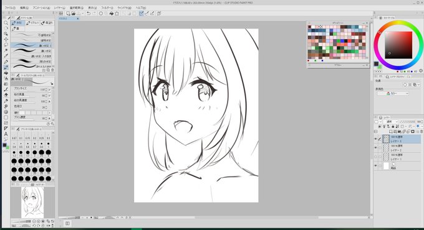Delete sub tool with trash icon
424x230 pixels.
click(52, 70)
